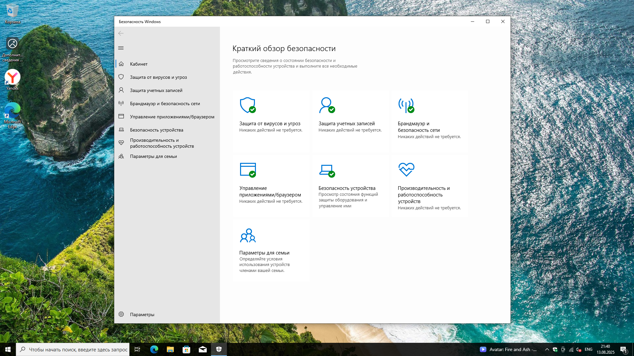Select Защита от вирусов и угроз in the sidebar
Screen dimensions: 634x356
click(158, 77)
